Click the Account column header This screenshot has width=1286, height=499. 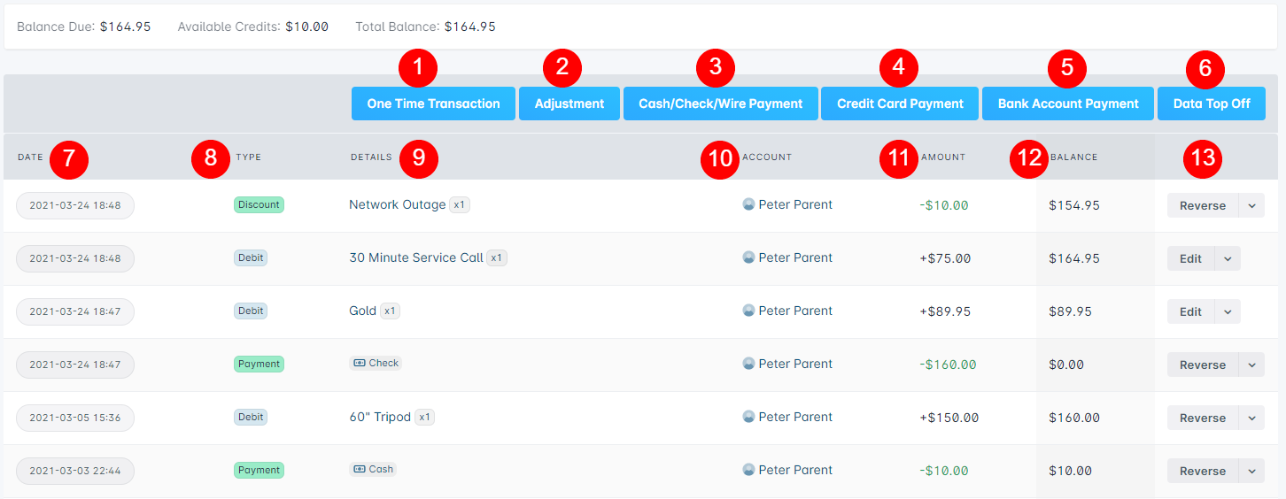click(x=767, y=157)
